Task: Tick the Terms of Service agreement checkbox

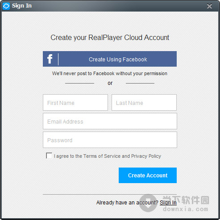Action: [x=49, y=156]
